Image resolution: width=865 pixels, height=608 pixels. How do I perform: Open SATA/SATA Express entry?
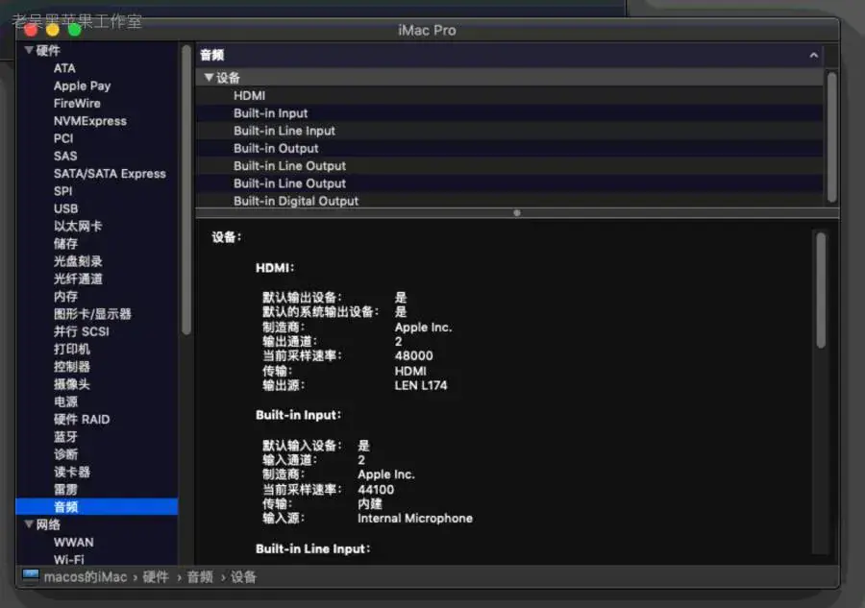click(110, 174)
